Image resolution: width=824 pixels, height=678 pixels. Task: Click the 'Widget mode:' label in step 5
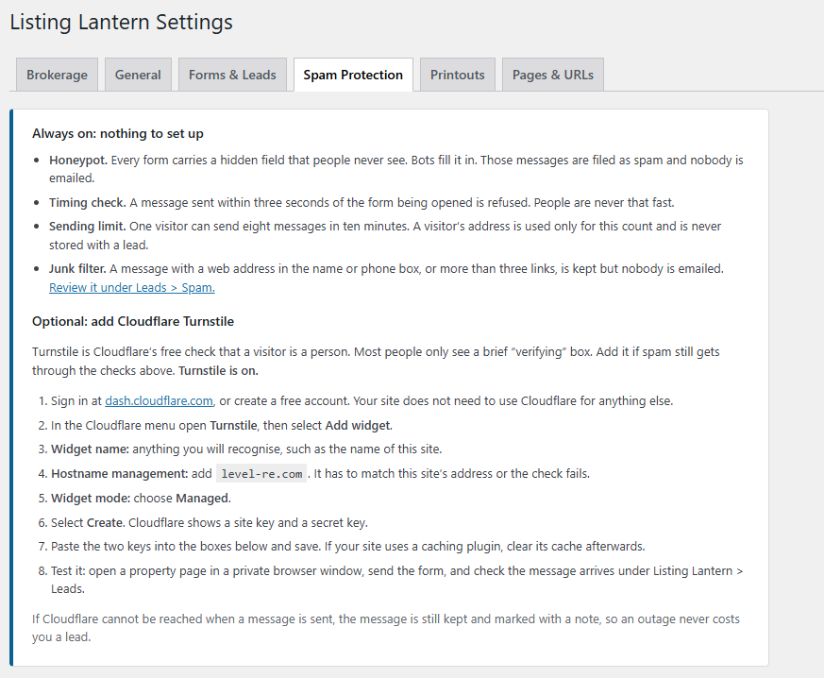[x=91, y=498]
